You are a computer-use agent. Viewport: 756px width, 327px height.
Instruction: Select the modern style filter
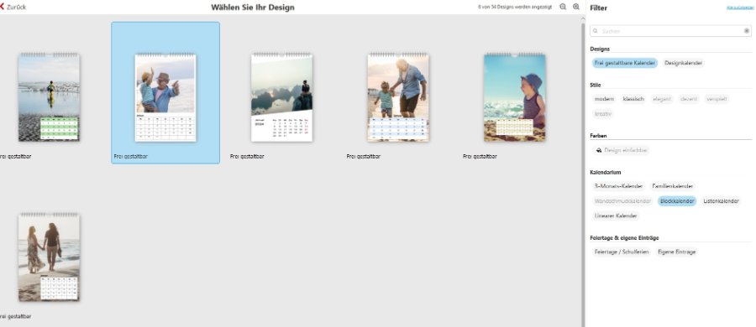[x=604, y=99]
